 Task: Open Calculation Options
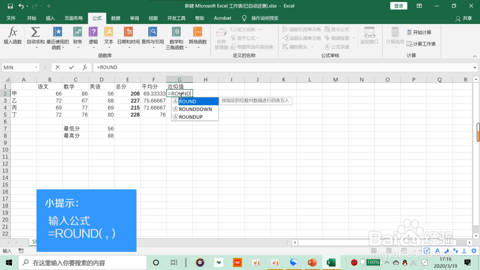click(395, 37)
